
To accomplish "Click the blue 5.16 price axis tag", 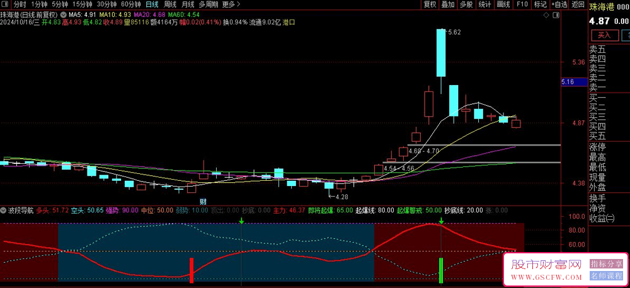I will 574,82.
